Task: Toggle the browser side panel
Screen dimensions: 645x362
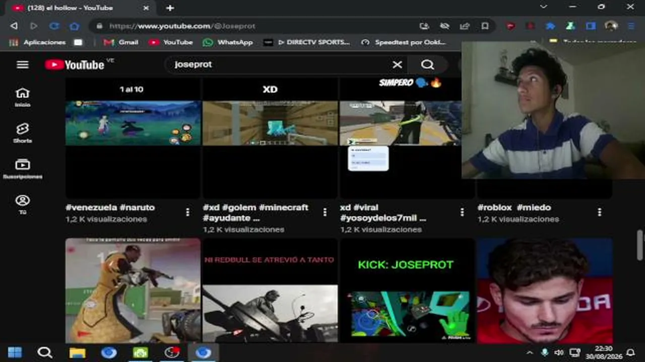Action: coord(591,26)
